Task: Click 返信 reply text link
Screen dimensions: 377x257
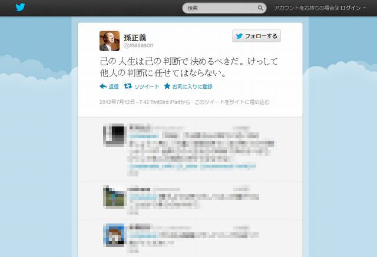Action: tap(114, 86)
